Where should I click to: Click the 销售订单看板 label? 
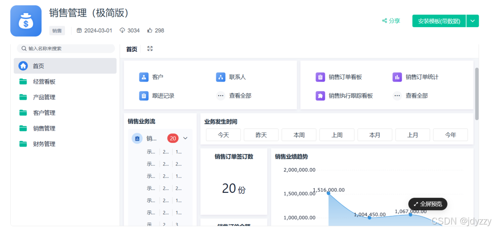tap(345, 77)
